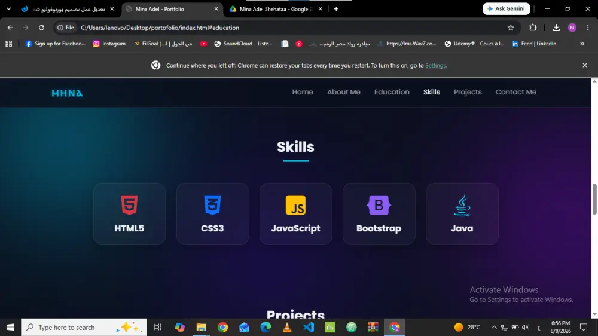The height and width of the screenshot is (336, 598).
Task: Open File Explorer from taskbar
Action: pos(201,327)
